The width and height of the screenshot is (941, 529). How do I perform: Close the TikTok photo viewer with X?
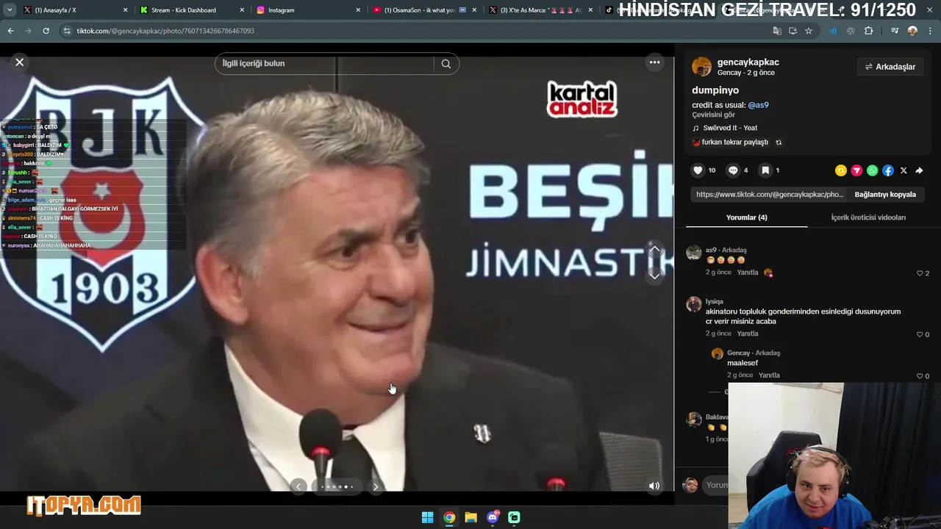(20, 62)
